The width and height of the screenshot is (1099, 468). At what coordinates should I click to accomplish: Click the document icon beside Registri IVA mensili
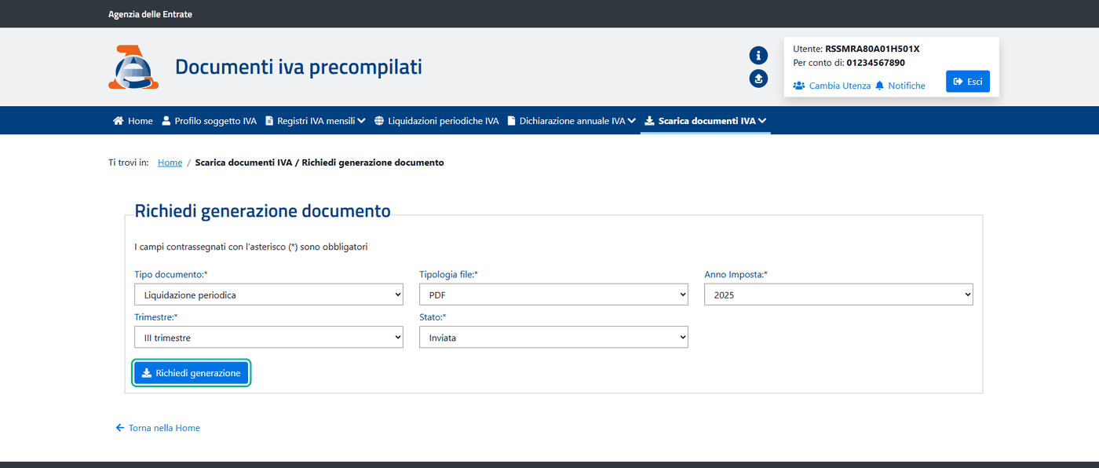(x=269, y=121)
